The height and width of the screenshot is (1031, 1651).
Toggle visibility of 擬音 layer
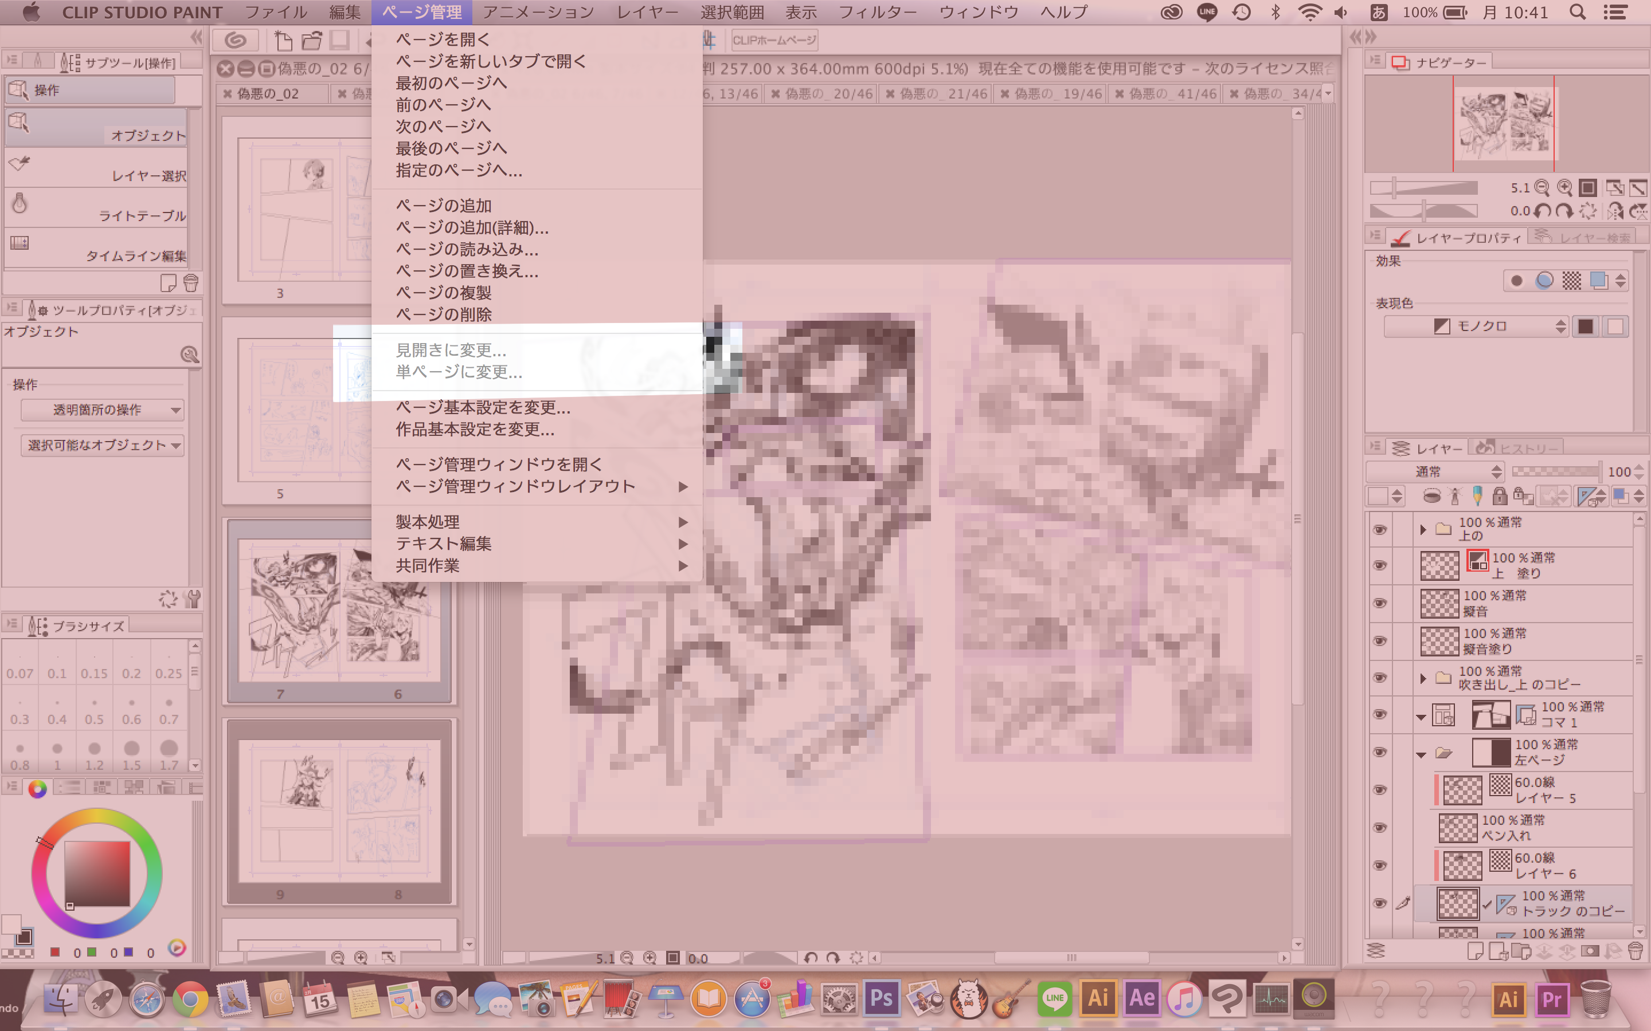pyautogui.click(x=1380, y=603)
